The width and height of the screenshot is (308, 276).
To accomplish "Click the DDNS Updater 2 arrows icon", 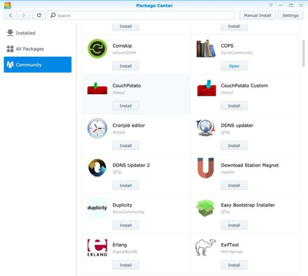I will tap(97, 168).
